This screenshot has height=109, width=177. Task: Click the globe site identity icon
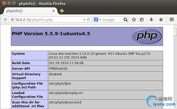point(12,20)
